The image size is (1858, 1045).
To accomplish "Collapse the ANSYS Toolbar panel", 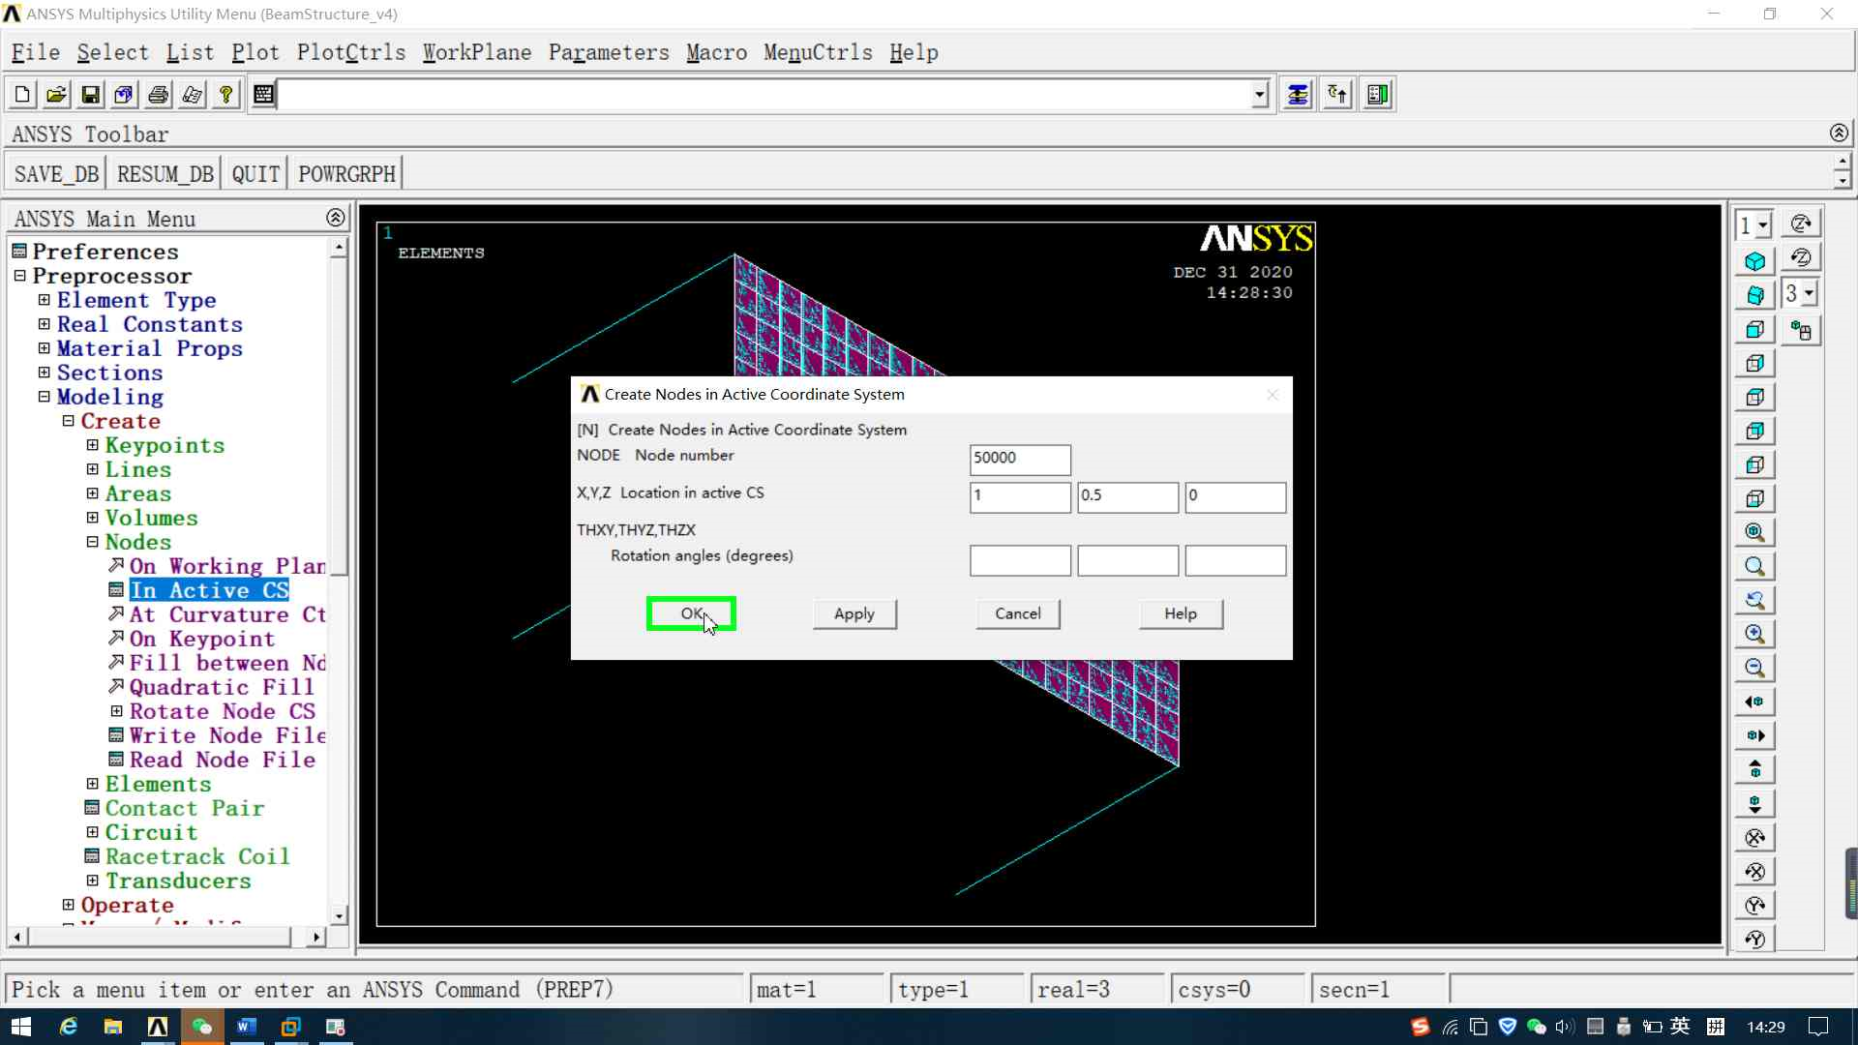I will (1839, 133).
